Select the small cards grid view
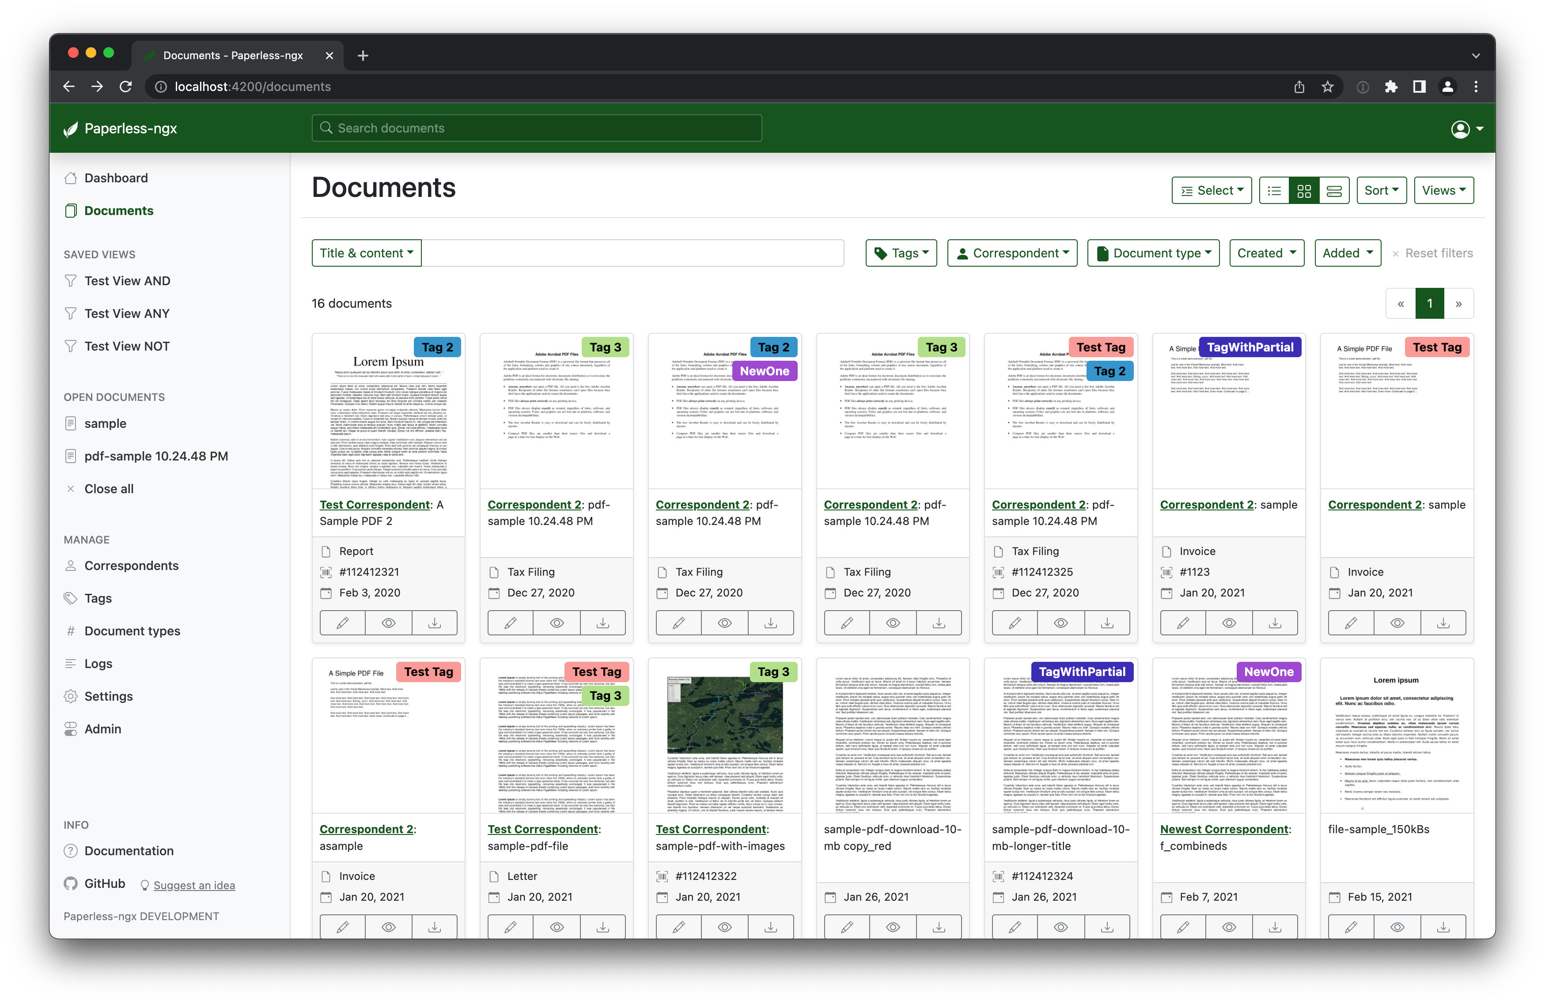The image size is (1545, 1004). point(1303,191)
